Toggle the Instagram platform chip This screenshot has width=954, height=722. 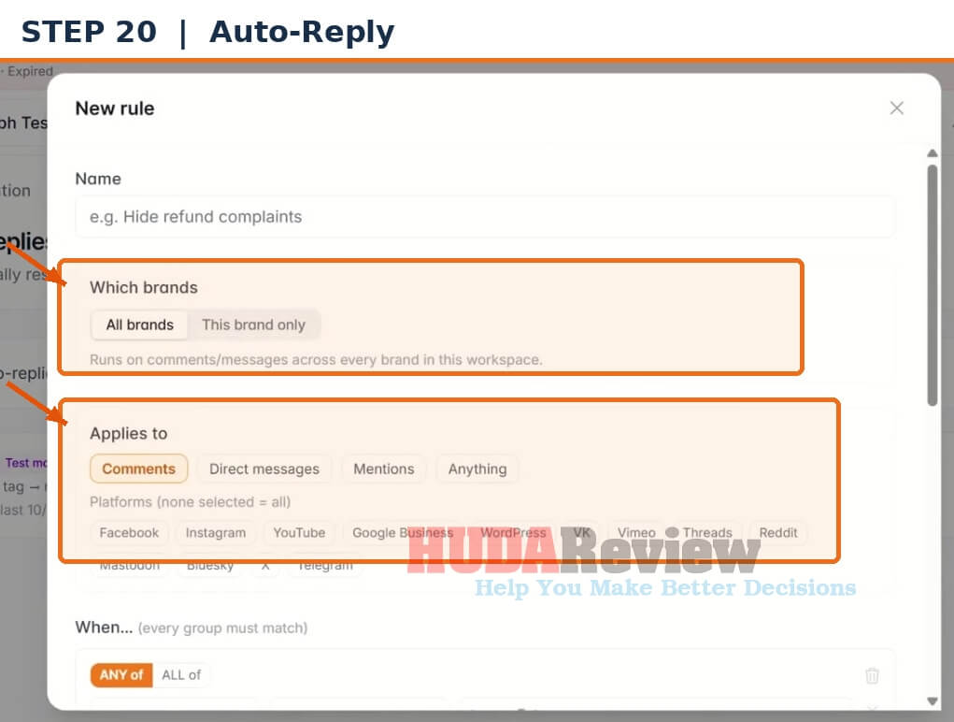tap(216, 533)
